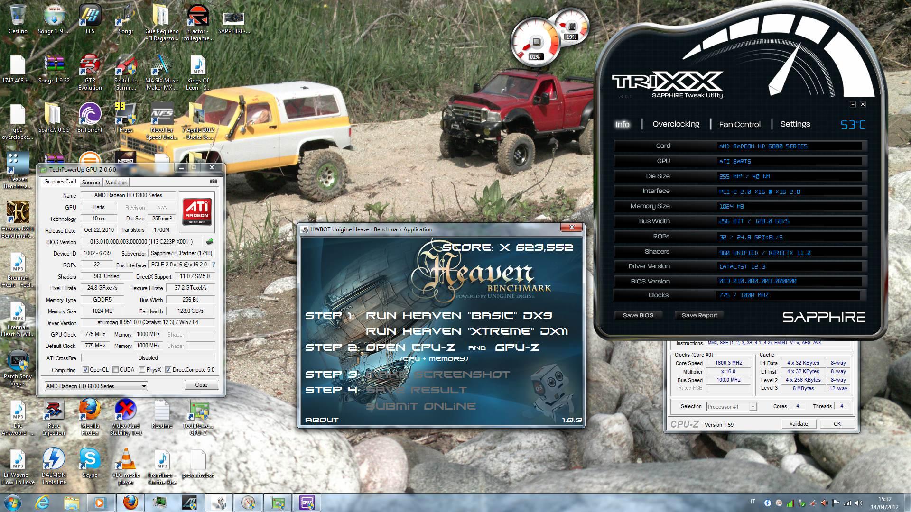Run Heaven "Basic" DX9 step

coord(459,316)
